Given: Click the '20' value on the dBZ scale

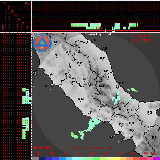Looking at the screenshot, I should (x=92, y=154).
